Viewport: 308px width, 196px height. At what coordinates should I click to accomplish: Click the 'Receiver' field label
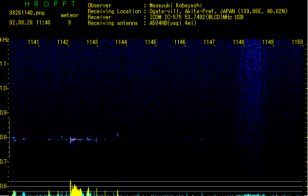99,17
